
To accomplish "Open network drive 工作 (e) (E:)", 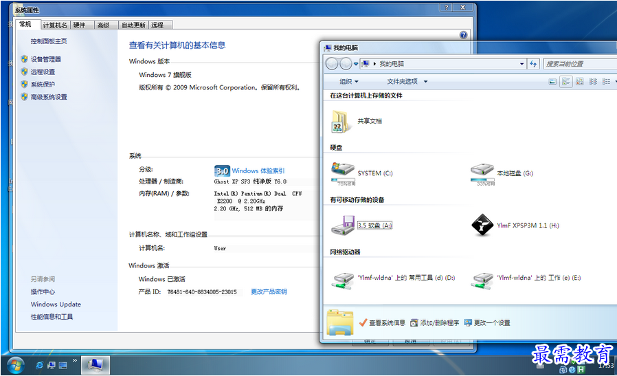I will click(x=482, y=280).
